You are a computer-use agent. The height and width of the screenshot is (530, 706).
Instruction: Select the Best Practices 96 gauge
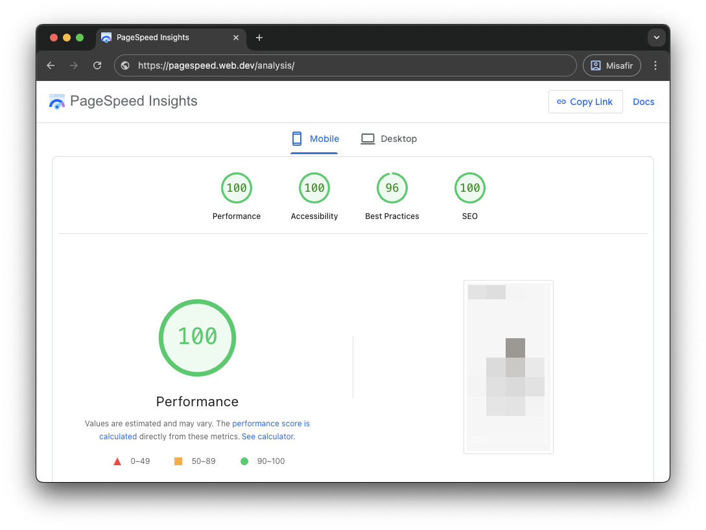392,188
